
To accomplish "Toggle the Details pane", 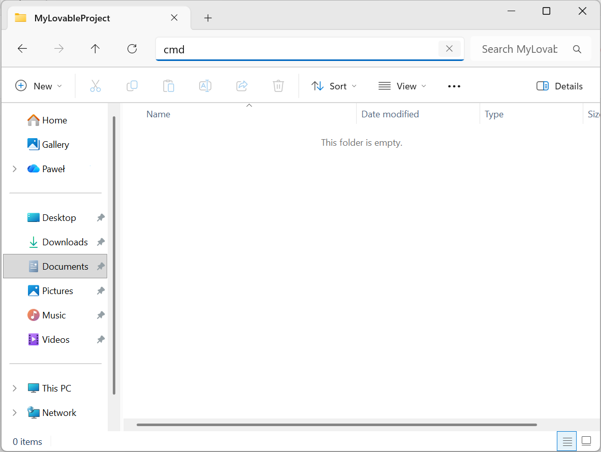I will tap(559, 86).
